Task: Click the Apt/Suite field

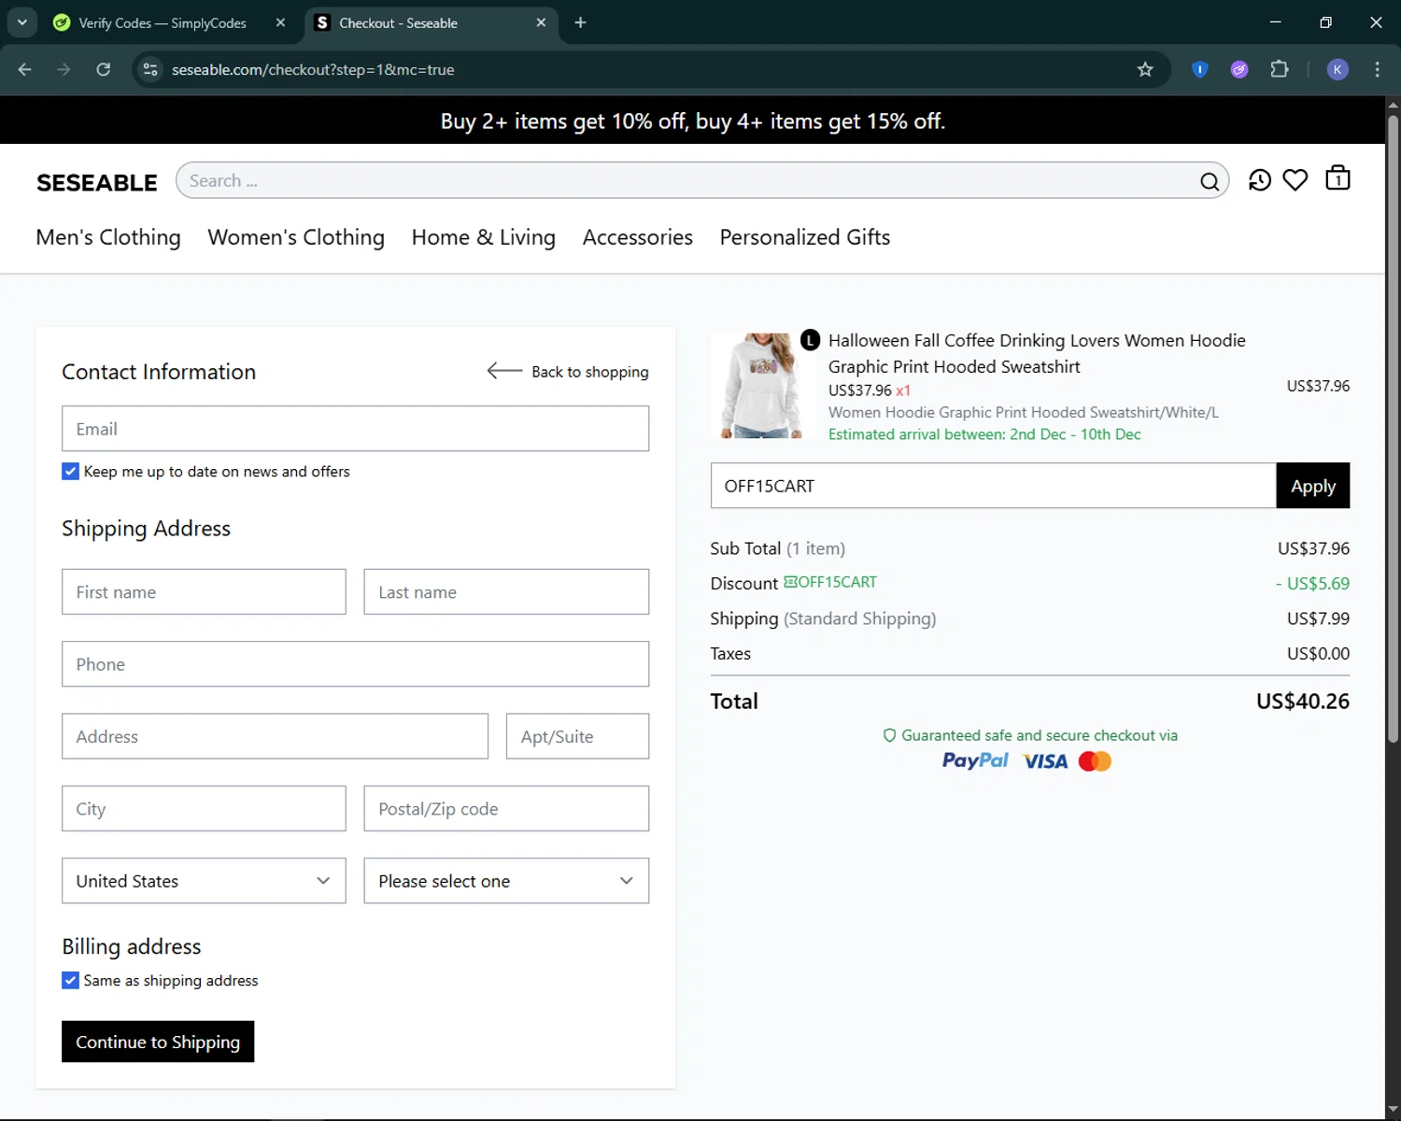Action: (577, 736)
